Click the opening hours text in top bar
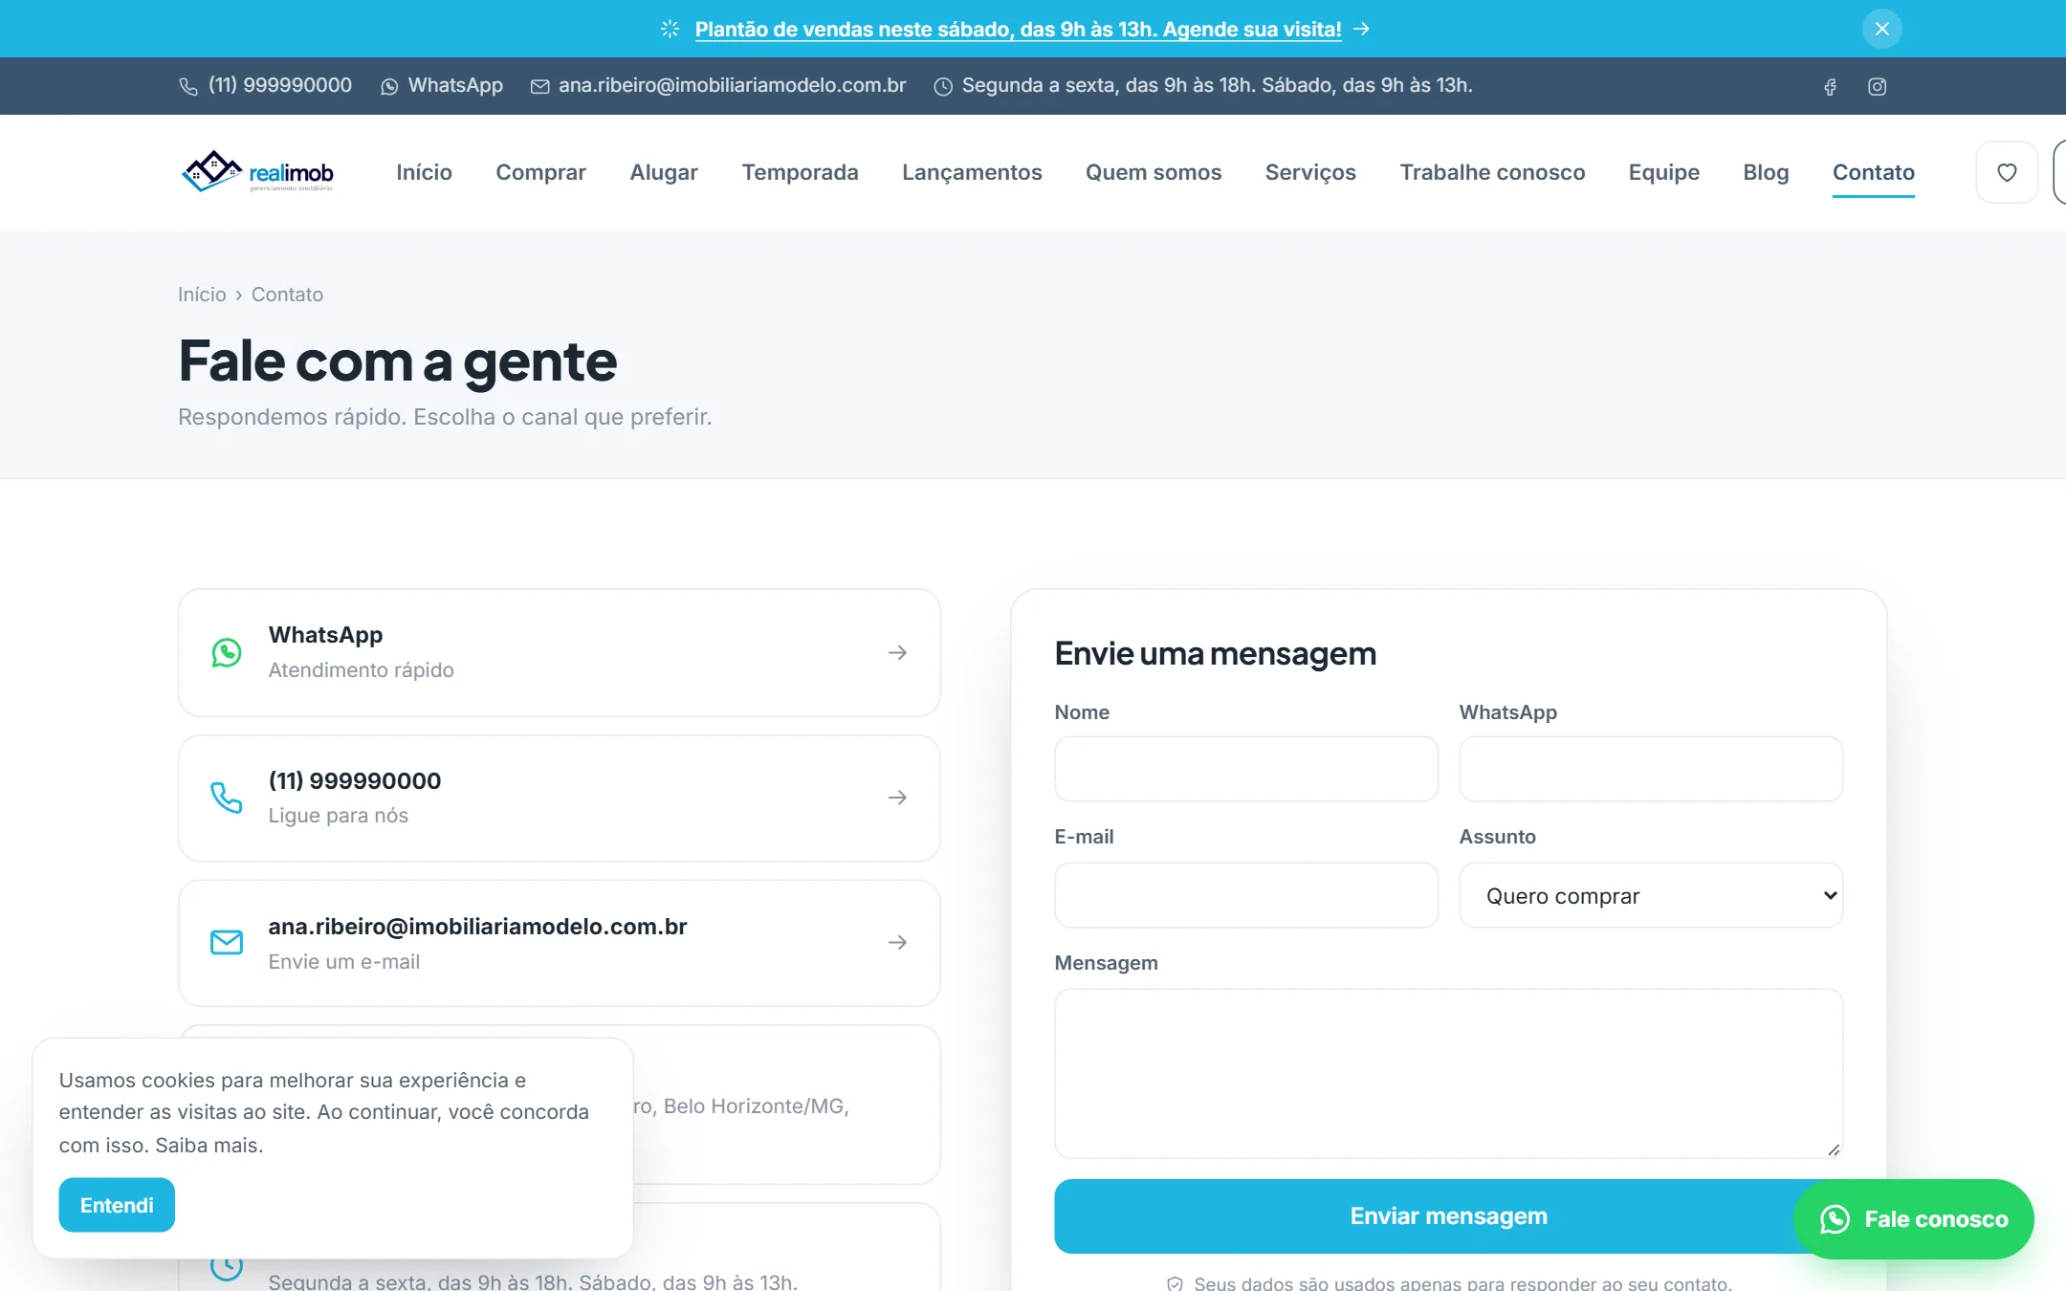 (x=1217, y=85)
